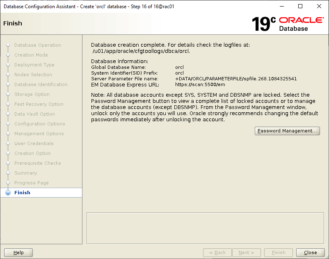Select the Storage Option step
The width and height of the screenshot is (329, 259).
click(x=32, y=94)
